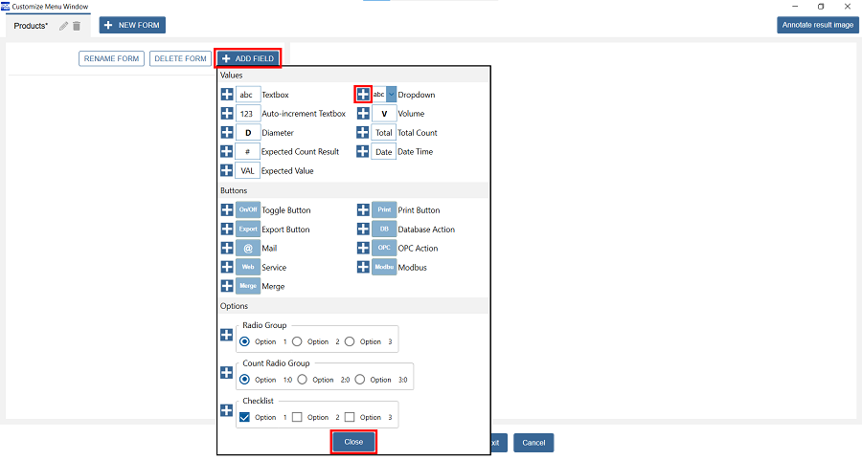Viewport: 862px width, 460px height.
Task: Select Option 3:0 in Count Radio Group
Action: 360,380
